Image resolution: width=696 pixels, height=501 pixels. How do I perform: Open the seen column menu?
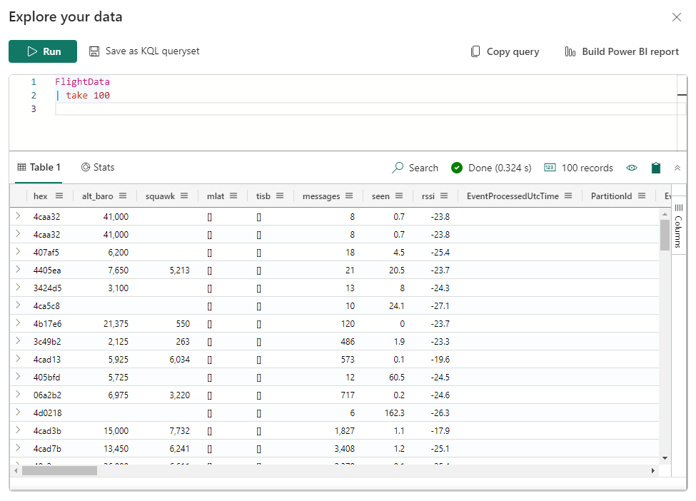[399, 196]
